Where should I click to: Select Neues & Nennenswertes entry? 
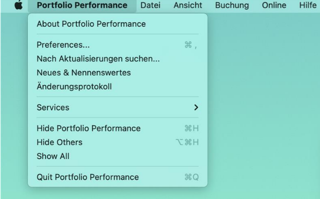click(117, 73)
